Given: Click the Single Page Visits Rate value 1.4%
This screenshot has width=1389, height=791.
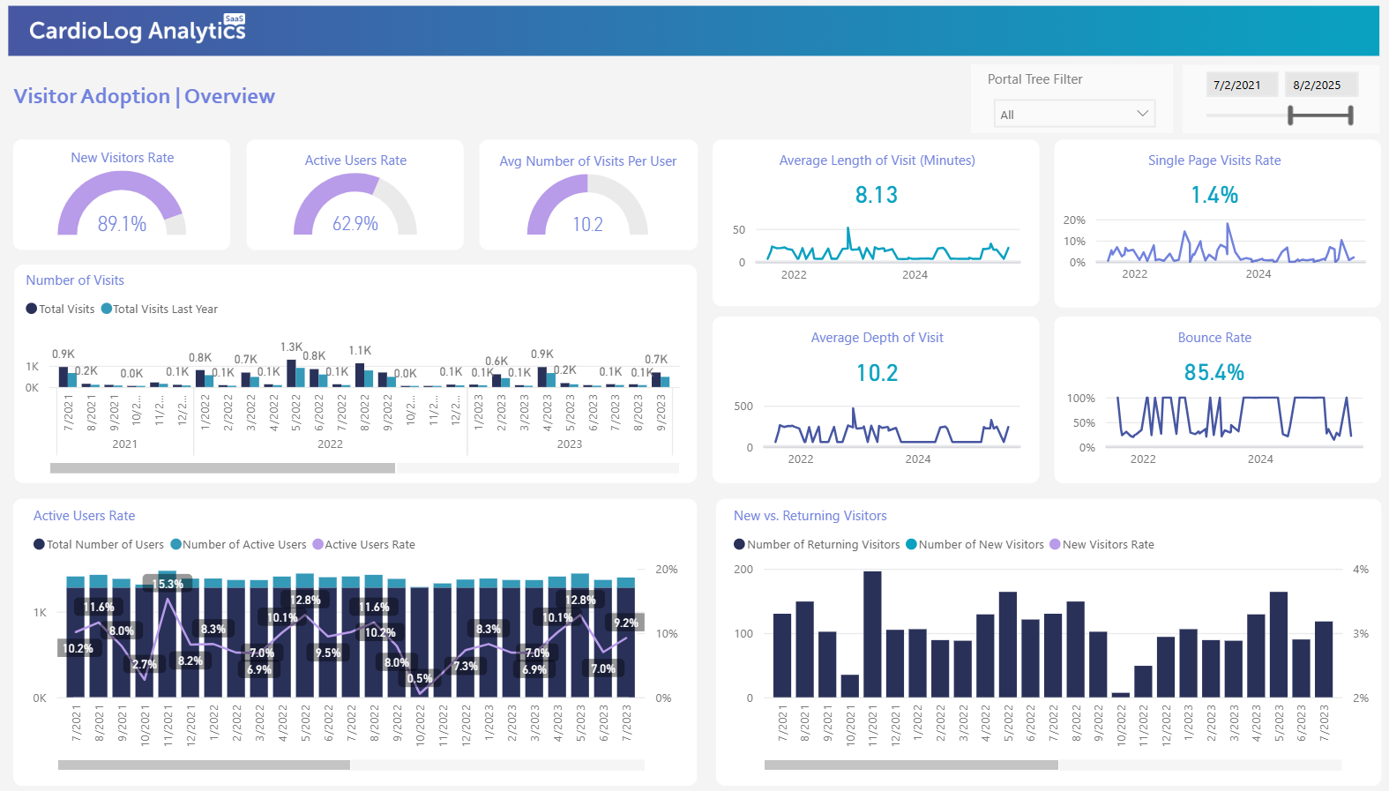Looking at the screenshot, I should (x=1214, y=195).
